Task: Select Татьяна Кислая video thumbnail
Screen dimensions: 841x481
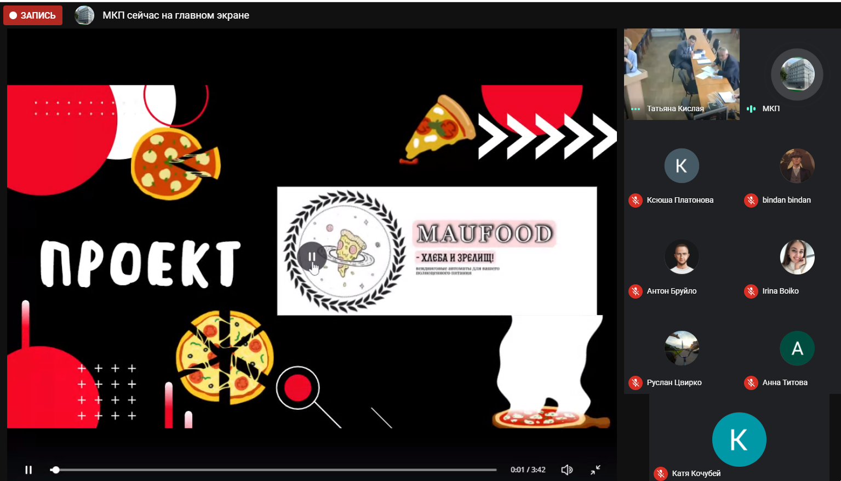Action: (x=682, y=73)
